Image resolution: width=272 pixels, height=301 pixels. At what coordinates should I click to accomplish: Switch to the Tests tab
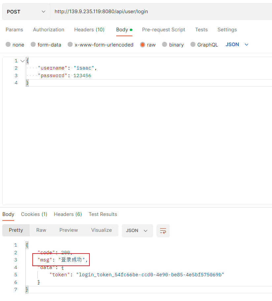click(201, 30)
